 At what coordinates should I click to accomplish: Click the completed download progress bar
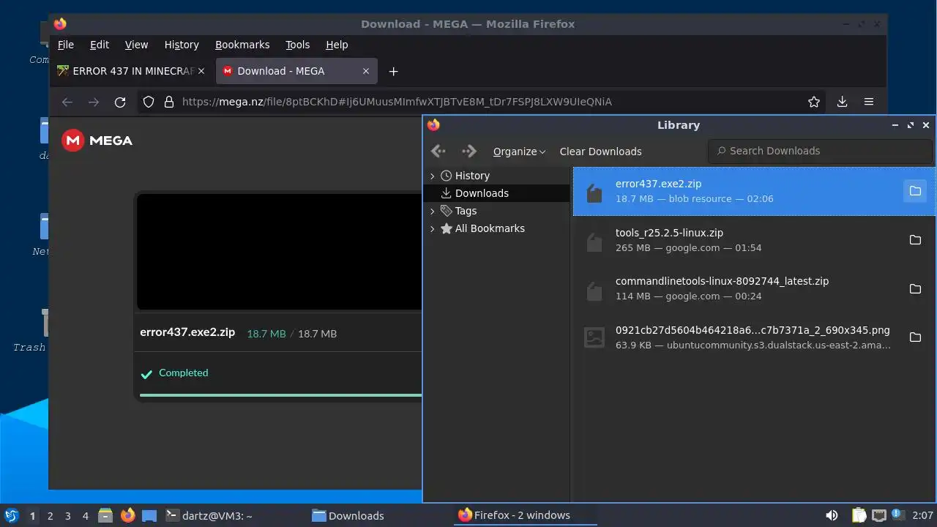(281, 395)
